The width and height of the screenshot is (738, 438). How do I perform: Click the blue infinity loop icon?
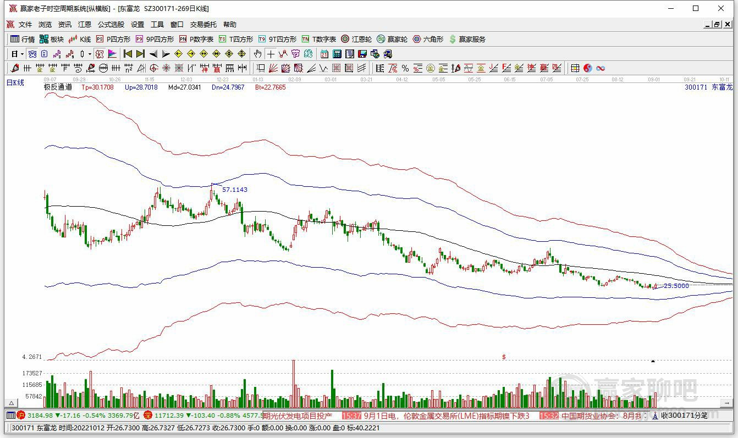coord(601,68)
